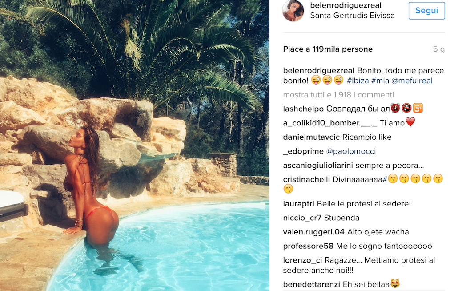Open the cristinachelli commenter profile

coord(306,179)
